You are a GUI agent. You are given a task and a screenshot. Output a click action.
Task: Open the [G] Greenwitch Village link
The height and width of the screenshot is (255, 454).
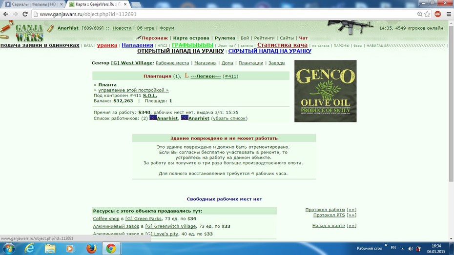pyautogui.click(x=170, y=226)
